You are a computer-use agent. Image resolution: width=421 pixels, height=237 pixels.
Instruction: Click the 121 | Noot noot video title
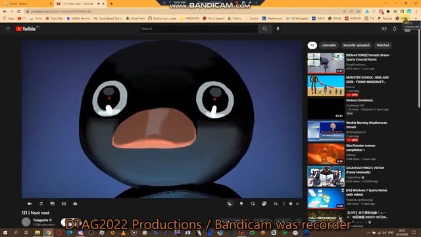click(36, 213)
